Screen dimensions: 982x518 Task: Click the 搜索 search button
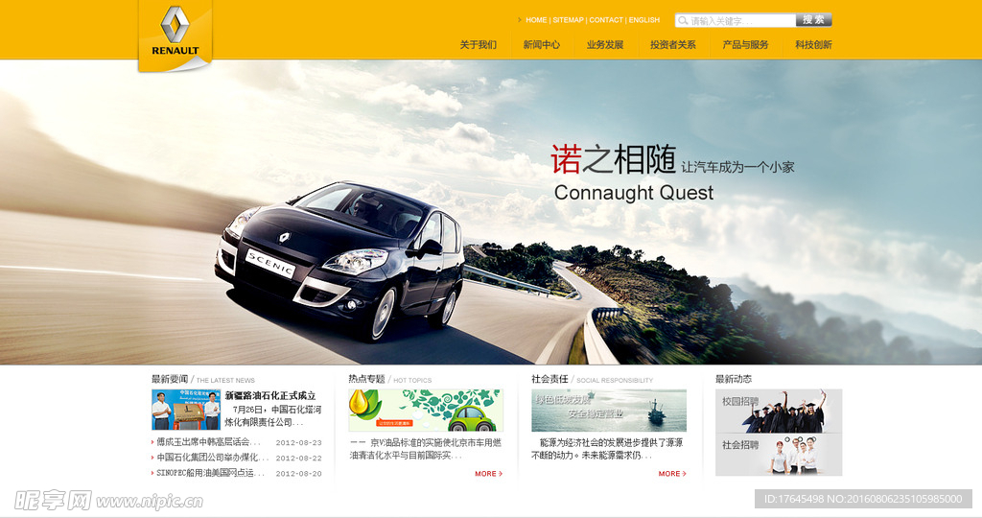coord(813,20)
